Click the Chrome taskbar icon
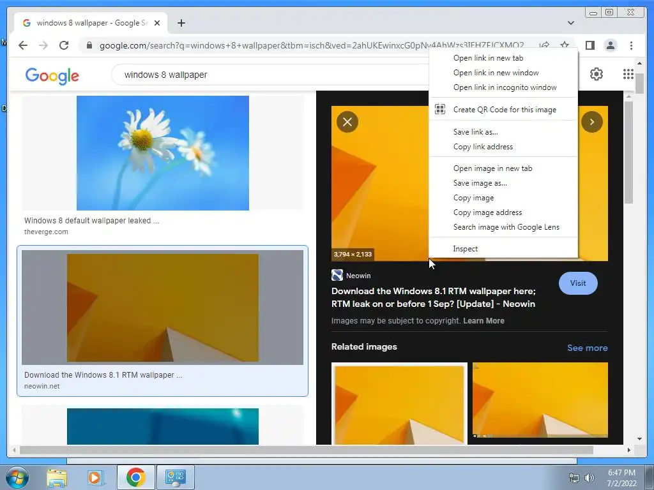 tap(135, 477)
